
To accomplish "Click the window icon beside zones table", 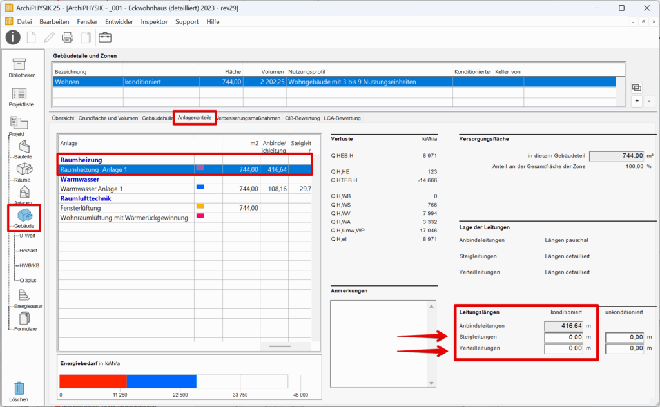I will pyautogui.click(x=637, y=88).
